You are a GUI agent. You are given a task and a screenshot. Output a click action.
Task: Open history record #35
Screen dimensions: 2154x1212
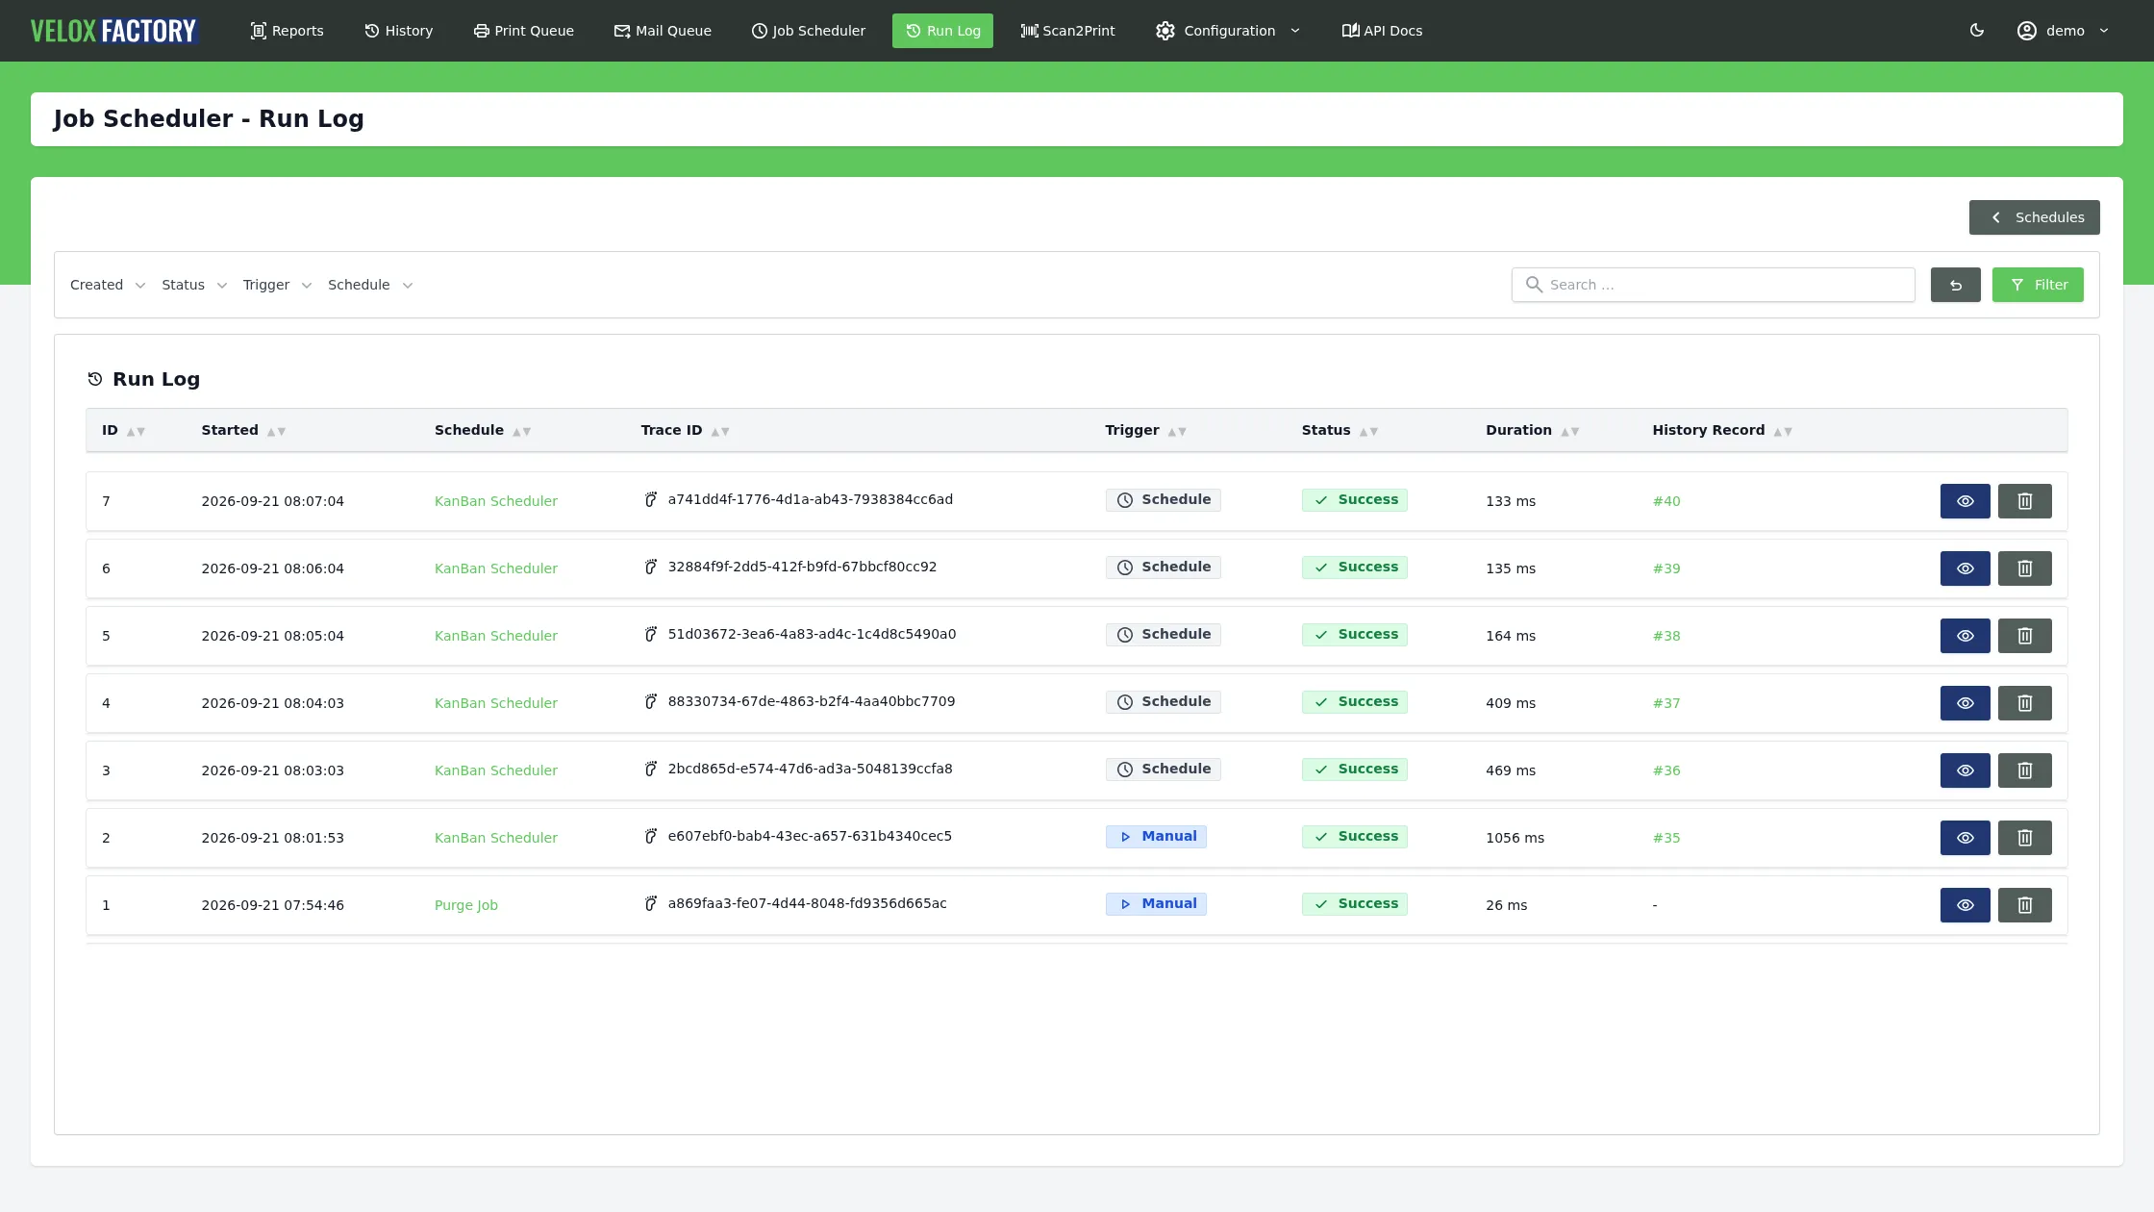1666,838
